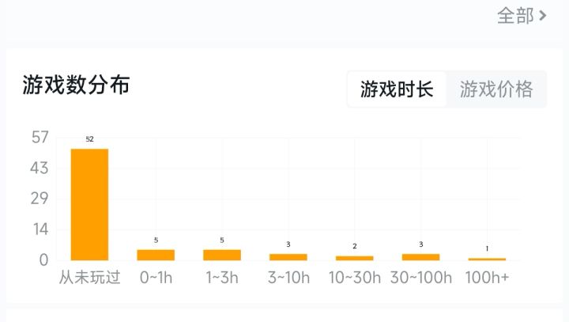
Task: Switch to the 游戏价格 tab
Action: (496, 89)
